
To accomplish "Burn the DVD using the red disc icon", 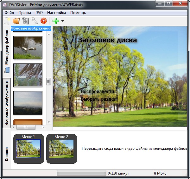I will point(43,21).
